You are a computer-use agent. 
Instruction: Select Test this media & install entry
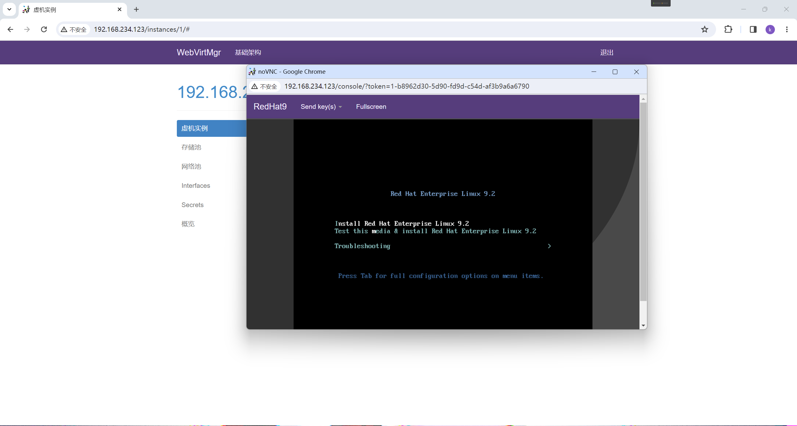(x=435, y=231)
